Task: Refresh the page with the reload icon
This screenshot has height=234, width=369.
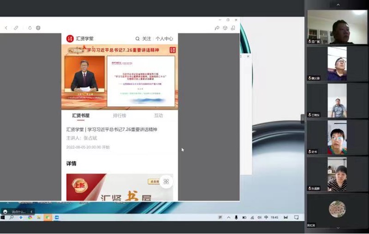Action: pos(30,28)
